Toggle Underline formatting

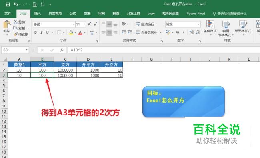(x=48, y=32)
